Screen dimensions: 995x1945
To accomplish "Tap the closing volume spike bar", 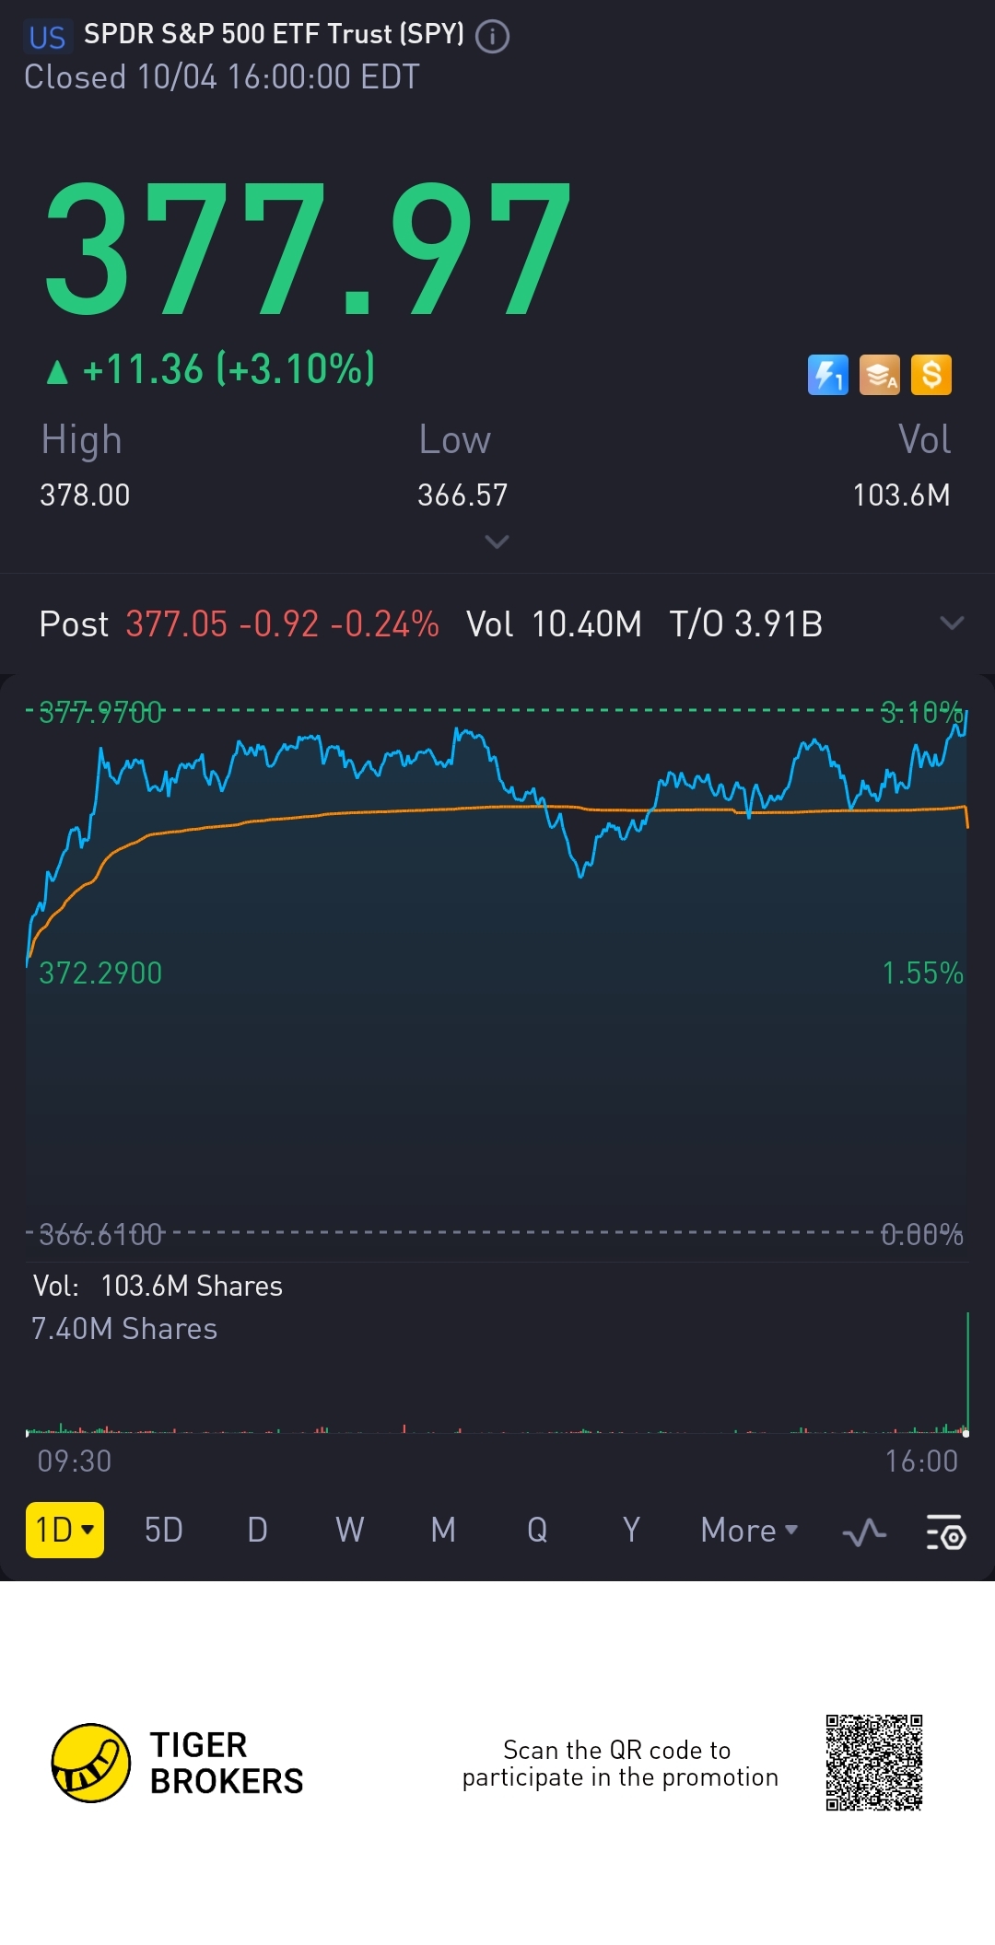I will (x=967, y=1372).
